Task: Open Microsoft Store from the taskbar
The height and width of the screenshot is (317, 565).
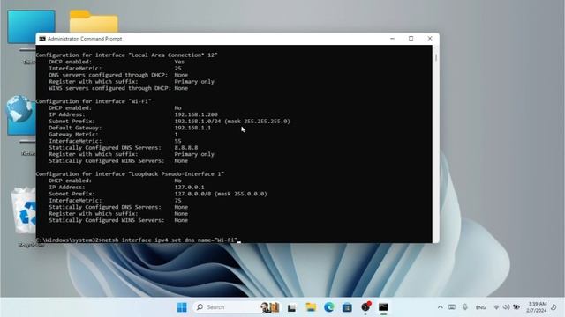Action: pos(347,307)
